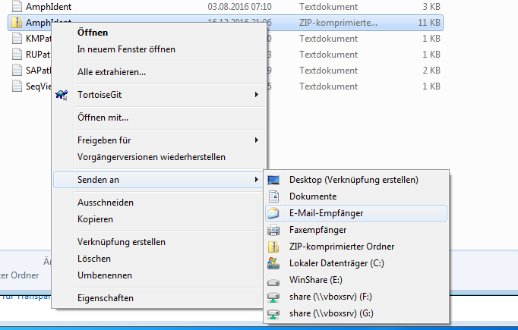The height and width of the screenshot is (330, 518).
Task: Click the WinShare (E:) drive icon
Action: pos(273,280)
